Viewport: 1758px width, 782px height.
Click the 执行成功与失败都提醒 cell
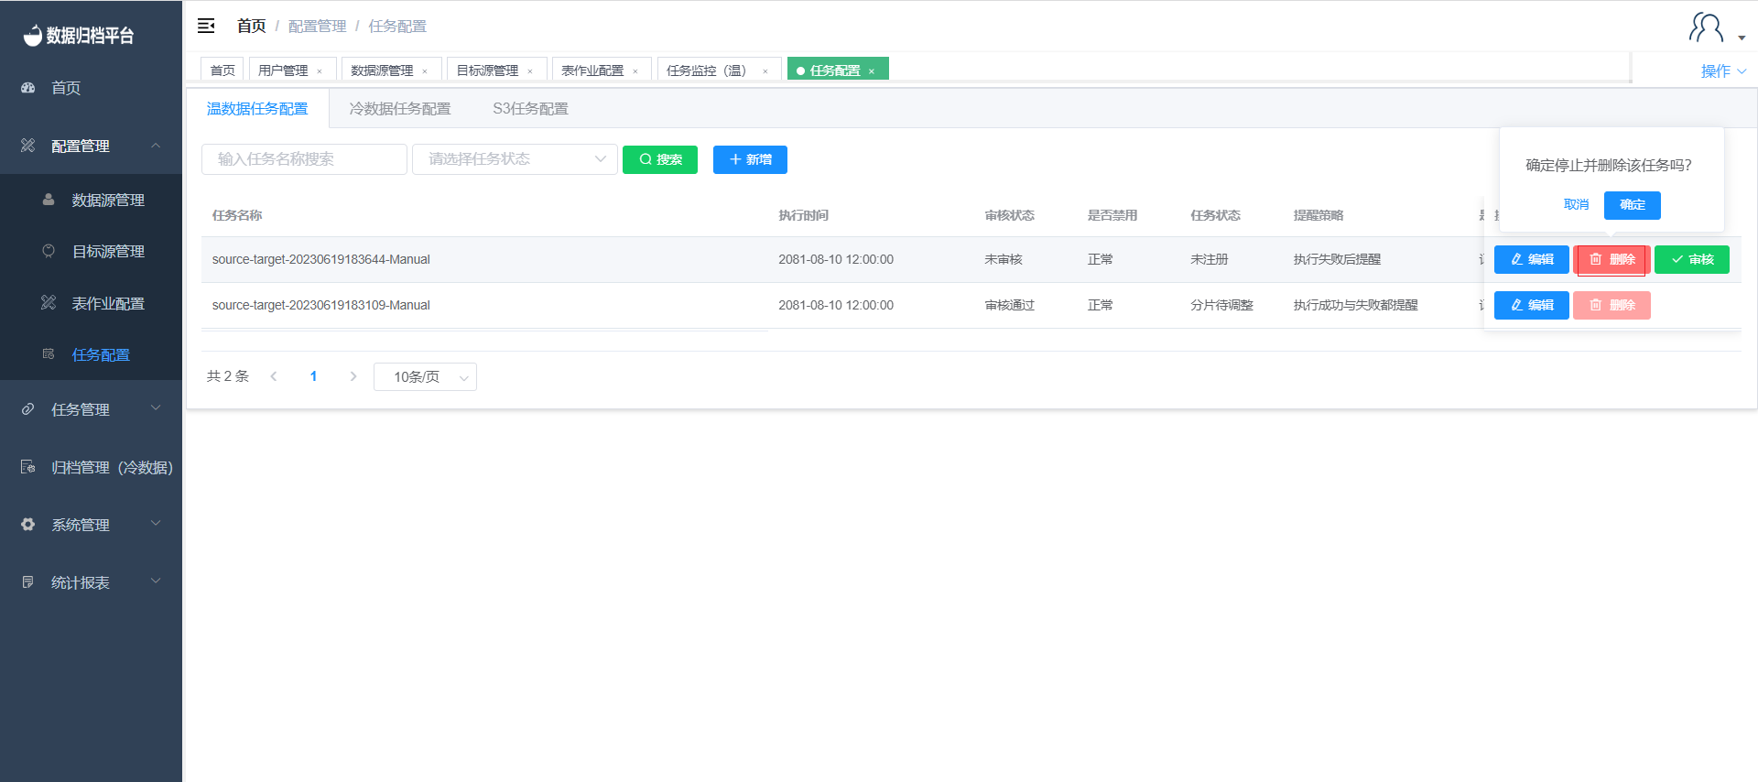(1356, 306)
